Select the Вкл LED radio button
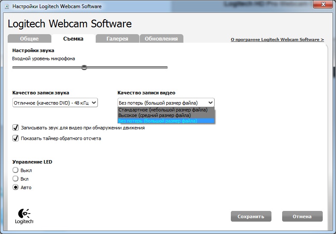336x234 pixels. 16,179
